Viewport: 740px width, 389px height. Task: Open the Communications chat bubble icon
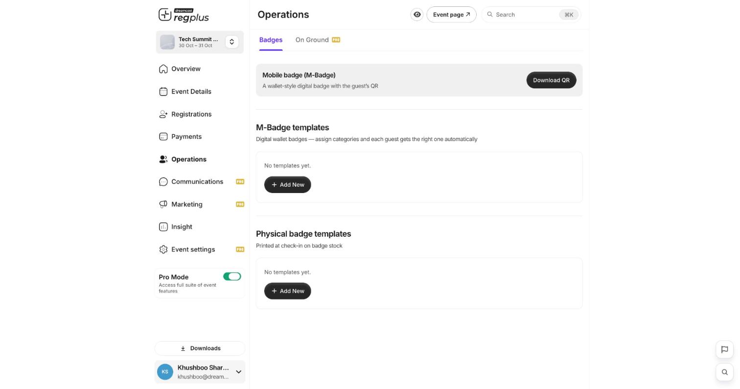(x=163, y=182)
